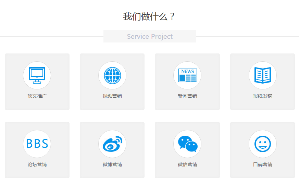Select the 新闻营销 text link
The image size is (299, 196).
tap(187, 96)
